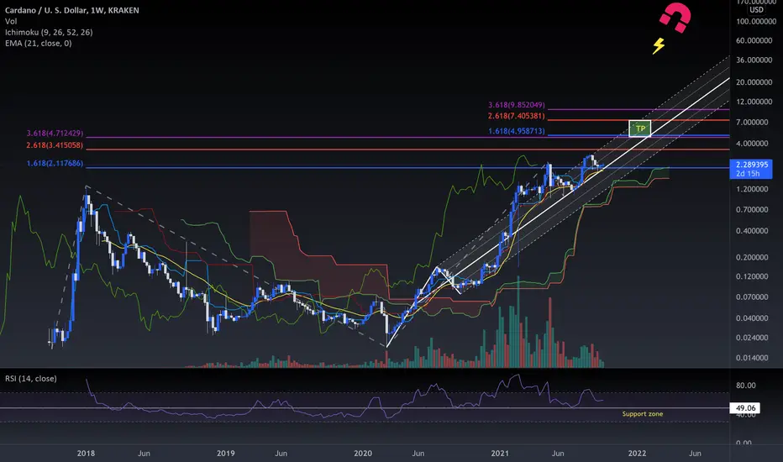Select the current price label 2.289395

(x=751, y=169)
